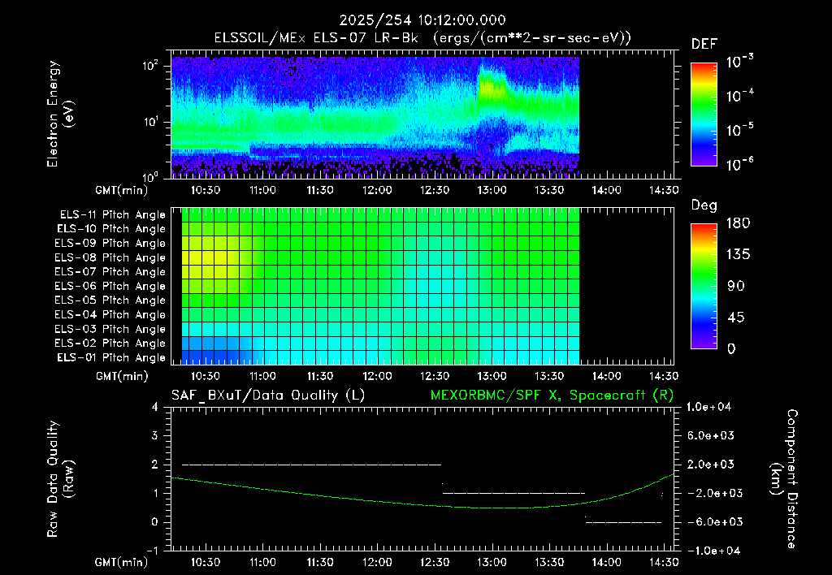Click the Electron Energy (eV) axis label

[x=60, y=114]
